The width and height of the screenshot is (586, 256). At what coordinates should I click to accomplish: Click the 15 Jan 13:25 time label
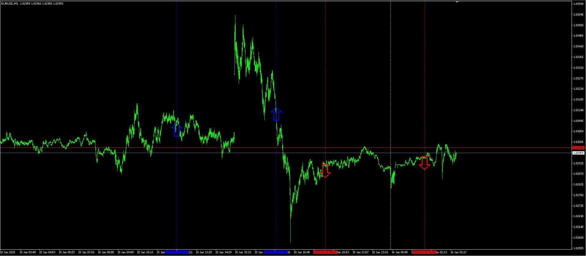(x=204, y=252)
